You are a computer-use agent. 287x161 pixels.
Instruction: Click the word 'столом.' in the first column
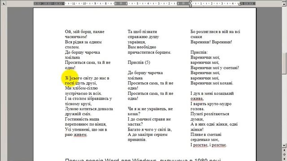[x=72, y=47]
